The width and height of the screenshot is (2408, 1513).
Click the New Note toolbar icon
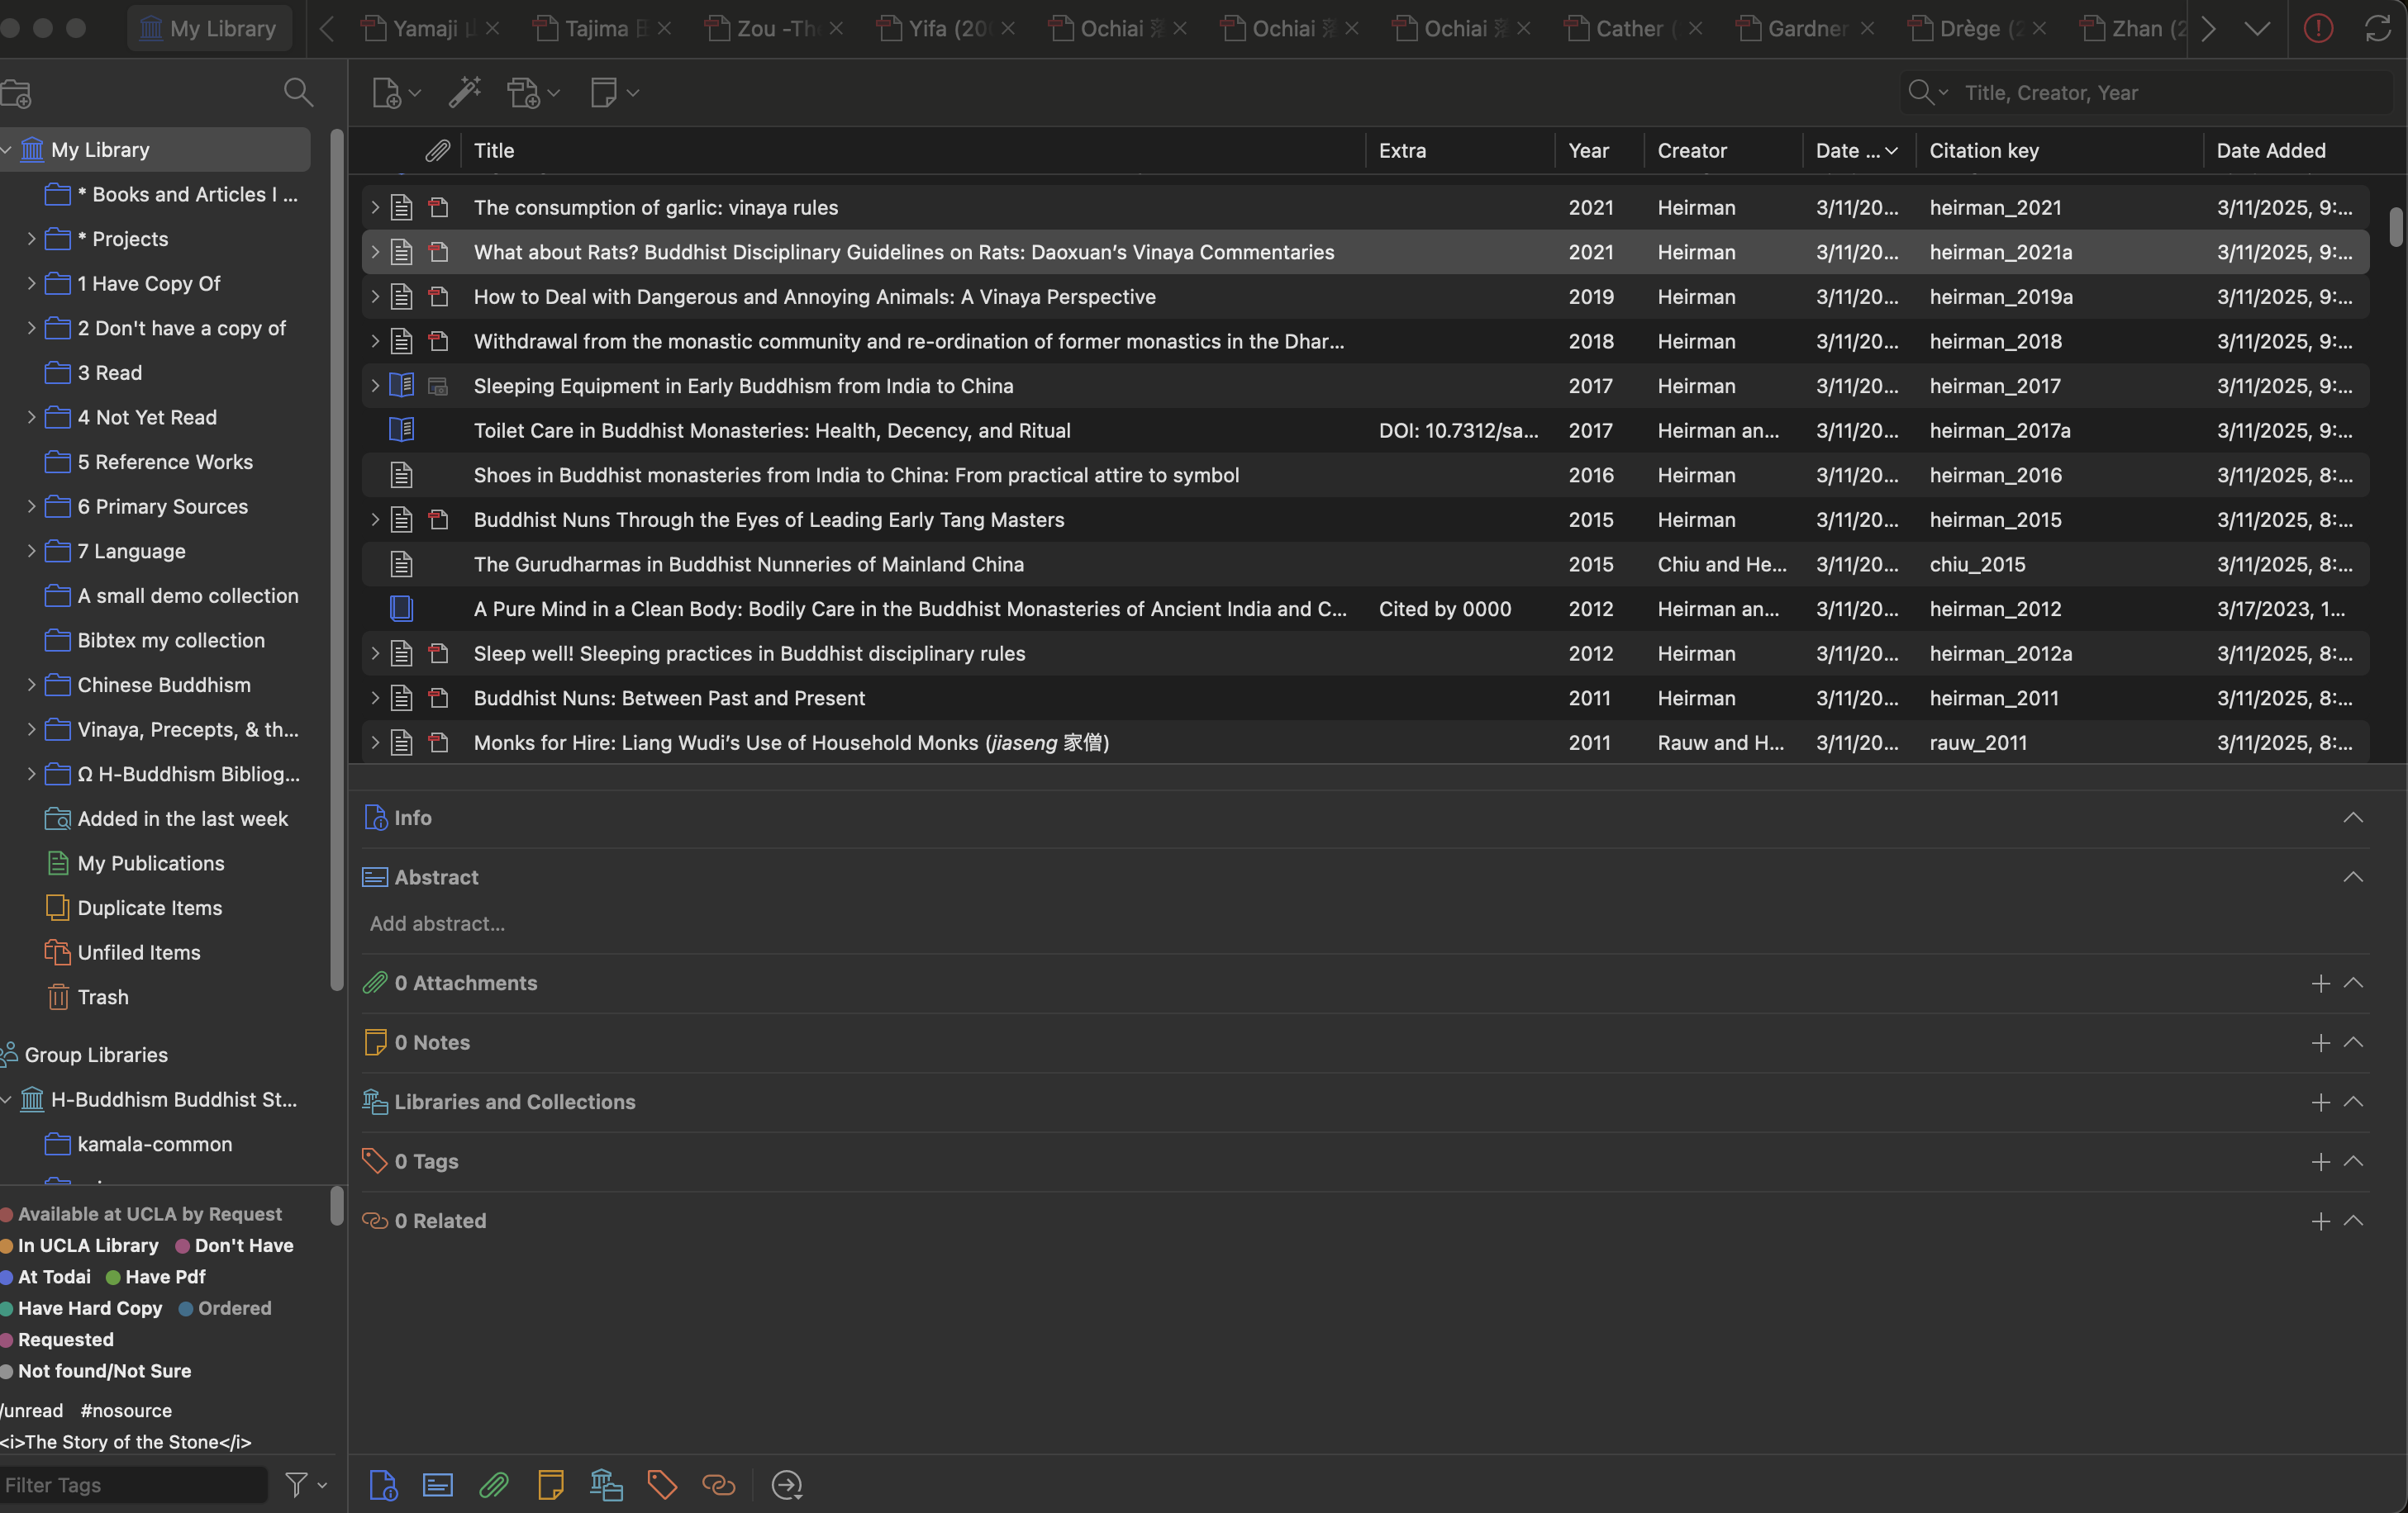603,93
